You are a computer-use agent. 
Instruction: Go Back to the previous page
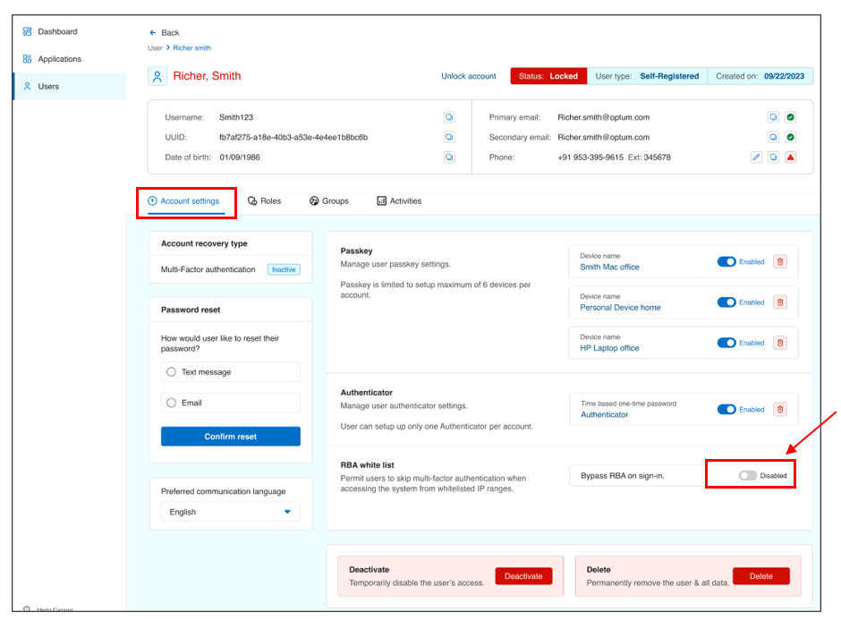(164, 33)
